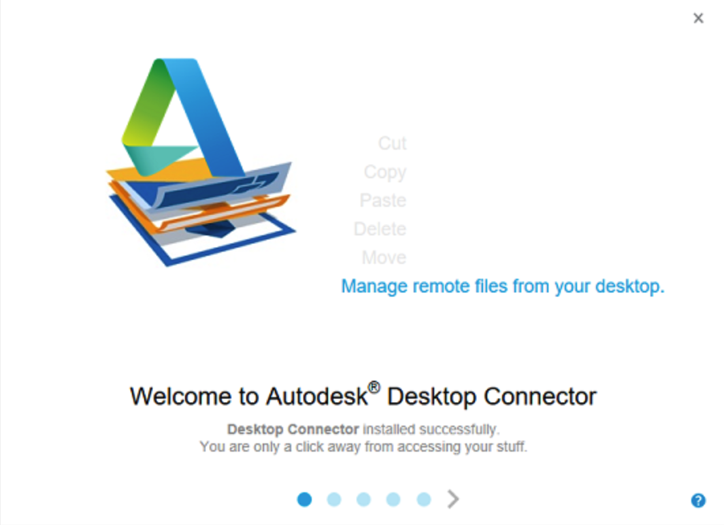Click 'Manage remote files from your desktop' link
Image resolution: width=724 pixels, height=525 pixels.
tap(503, 286)
